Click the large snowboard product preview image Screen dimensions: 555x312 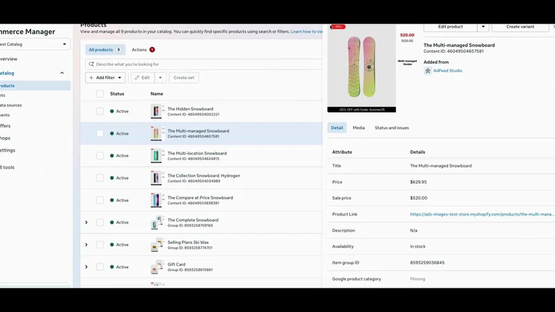(x=361, y=67)
